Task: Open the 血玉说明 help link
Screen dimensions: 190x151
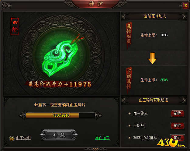Action: 23,138
